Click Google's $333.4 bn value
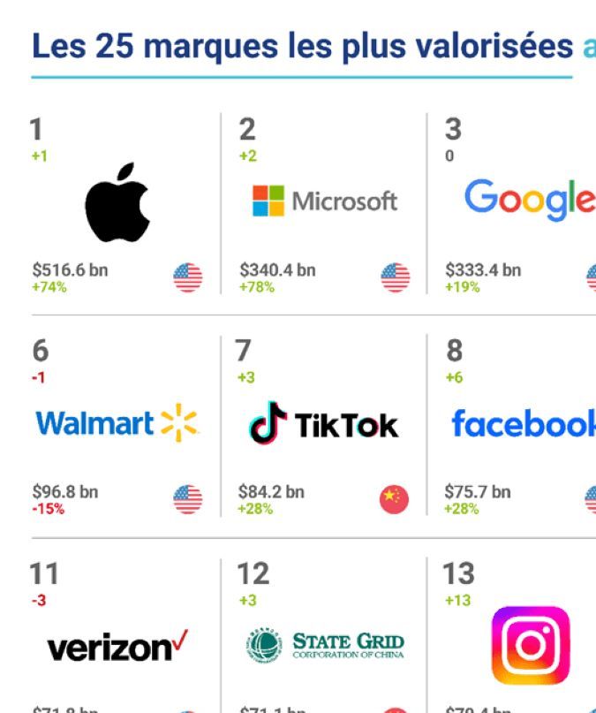The image size is (596, 713). pyautogui.click(x=482, y=269)
